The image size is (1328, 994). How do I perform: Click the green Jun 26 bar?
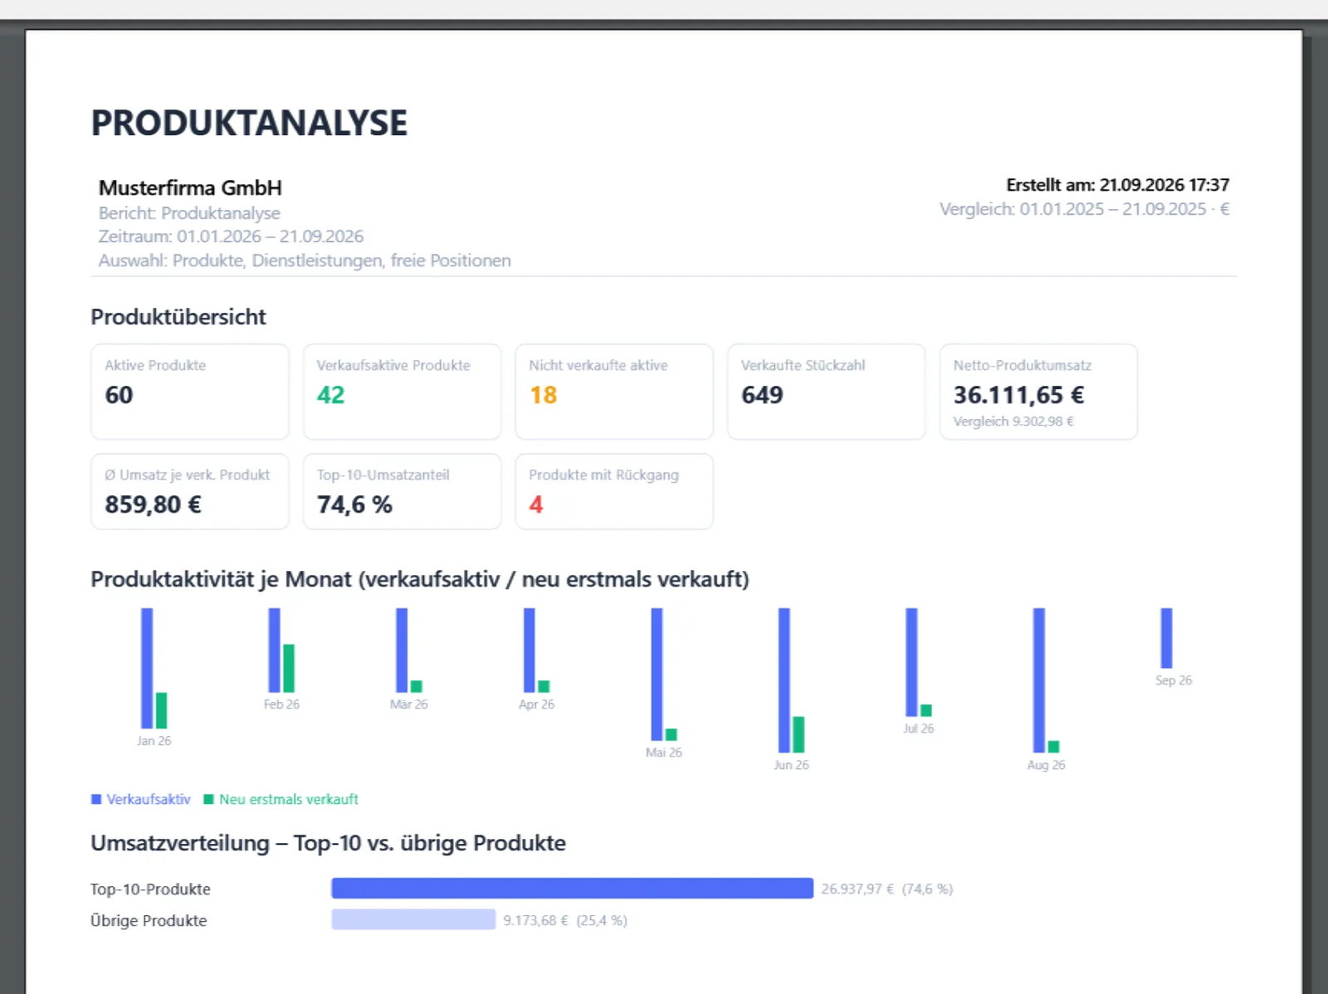point(798,734)
